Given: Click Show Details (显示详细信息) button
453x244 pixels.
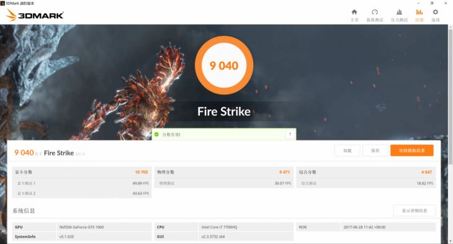Looking at the screenshot, I should [415, 210].
